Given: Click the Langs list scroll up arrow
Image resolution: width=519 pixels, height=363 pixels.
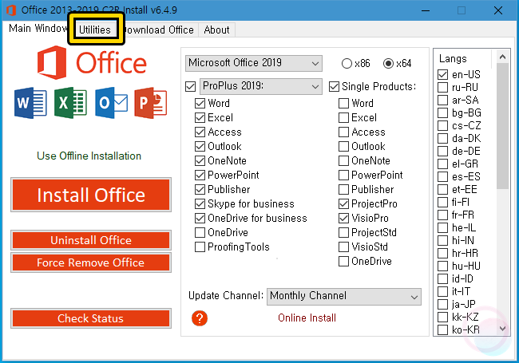Looking at the screenshot, I should tap(502, 57).
